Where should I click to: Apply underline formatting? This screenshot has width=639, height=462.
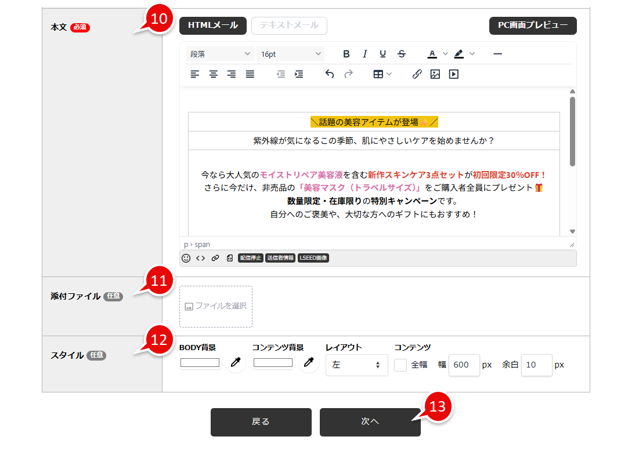382,53
